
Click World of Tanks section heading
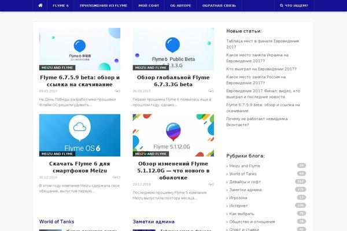click(x=57, y=222)
